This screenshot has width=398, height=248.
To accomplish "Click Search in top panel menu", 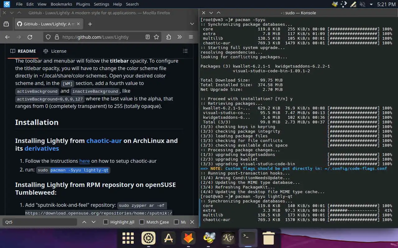I will (132, 4).
